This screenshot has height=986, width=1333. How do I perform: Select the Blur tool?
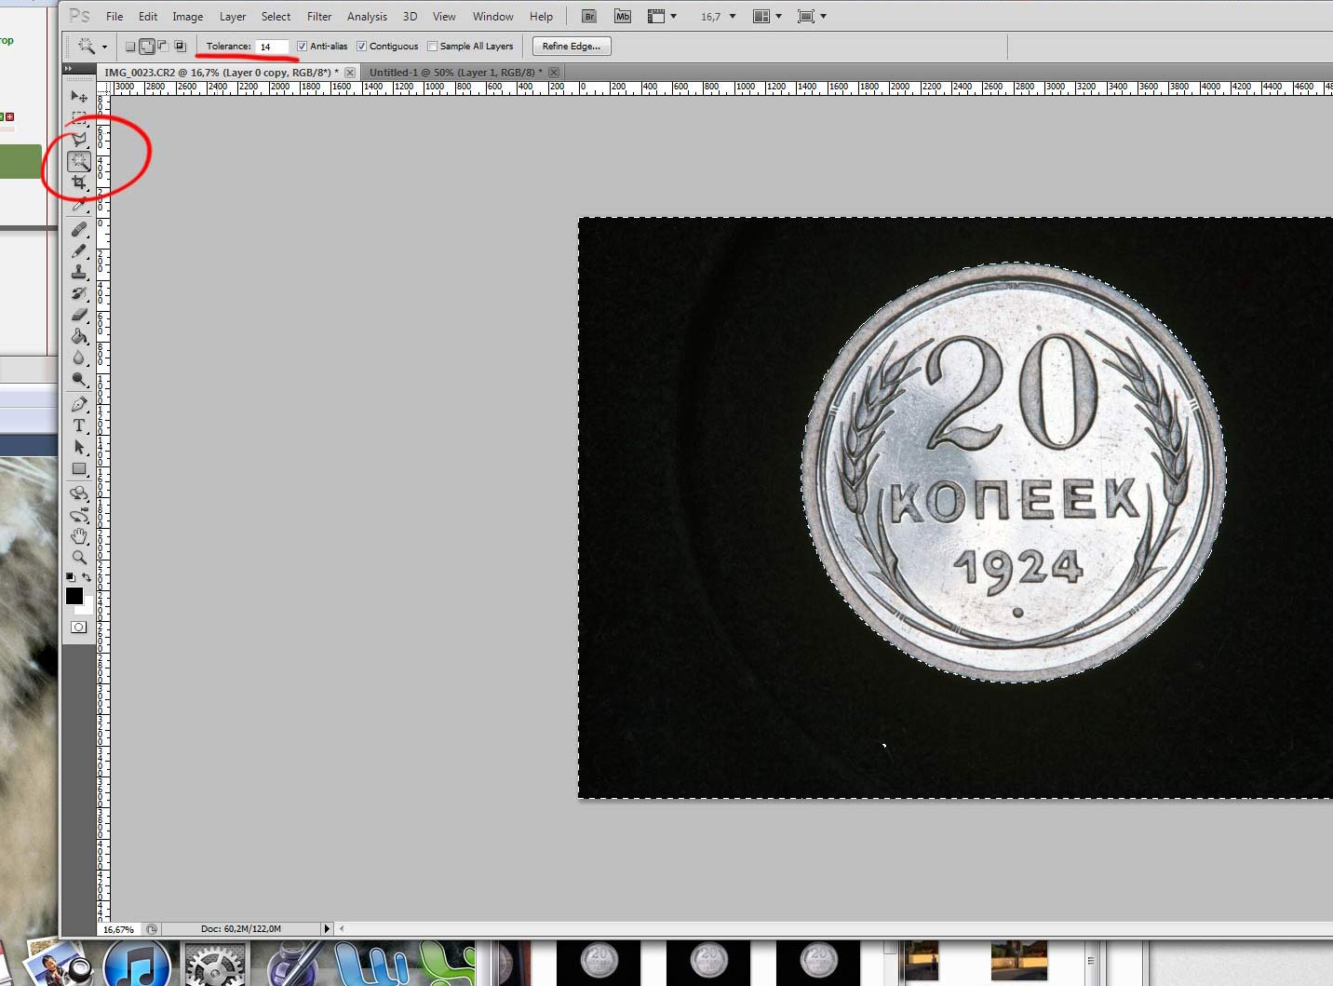(79, 358)
